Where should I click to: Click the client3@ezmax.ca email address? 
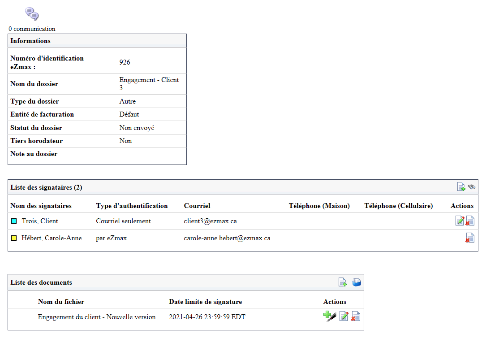tap(211, 221)
